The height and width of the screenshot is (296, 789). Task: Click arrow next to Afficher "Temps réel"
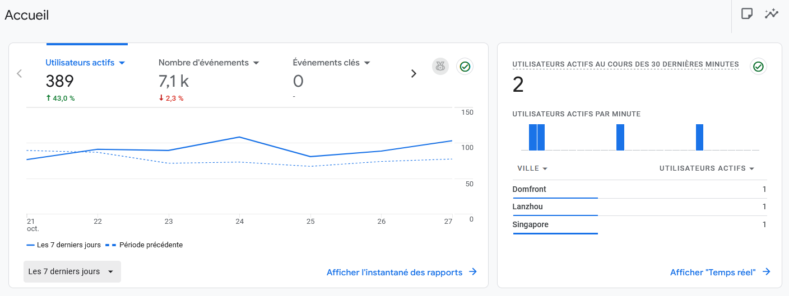(766, 272)
